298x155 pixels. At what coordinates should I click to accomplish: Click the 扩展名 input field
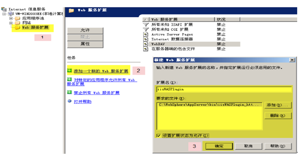(x=224, y=89)
